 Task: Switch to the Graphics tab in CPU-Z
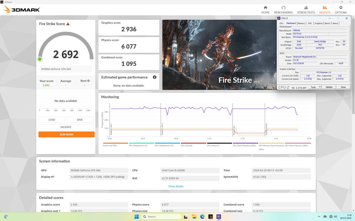318,23
